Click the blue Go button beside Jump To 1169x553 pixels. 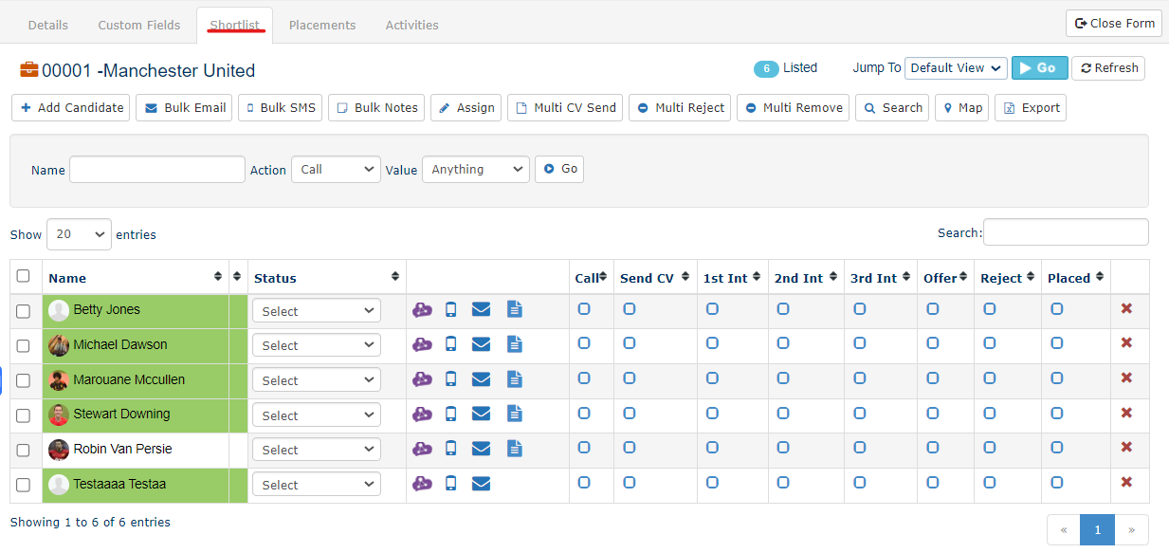(1040, 68)
